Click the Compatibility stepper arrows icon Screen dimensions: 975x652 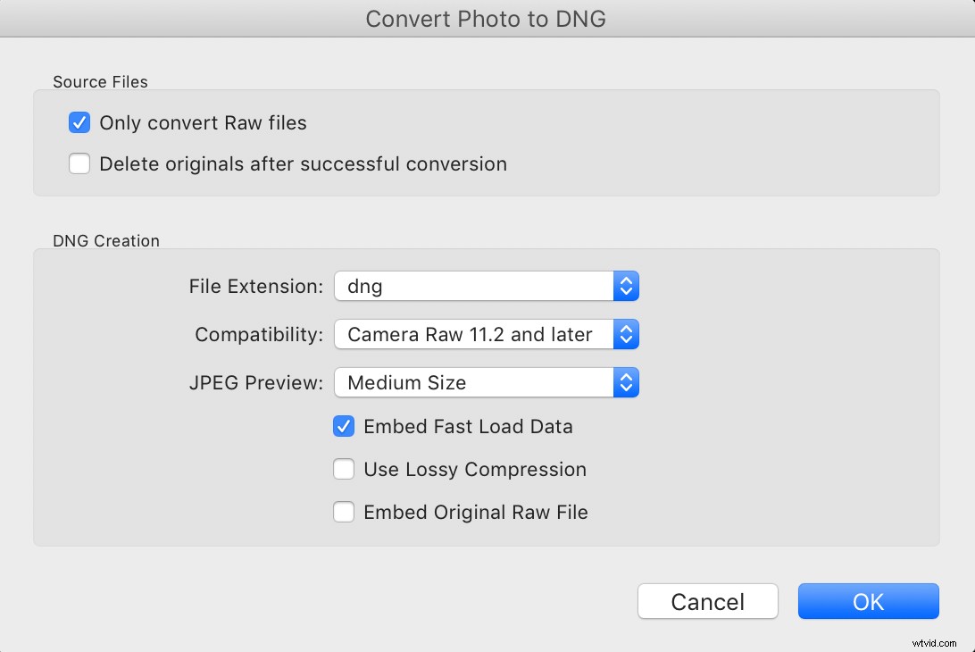[x=626, y=334]
